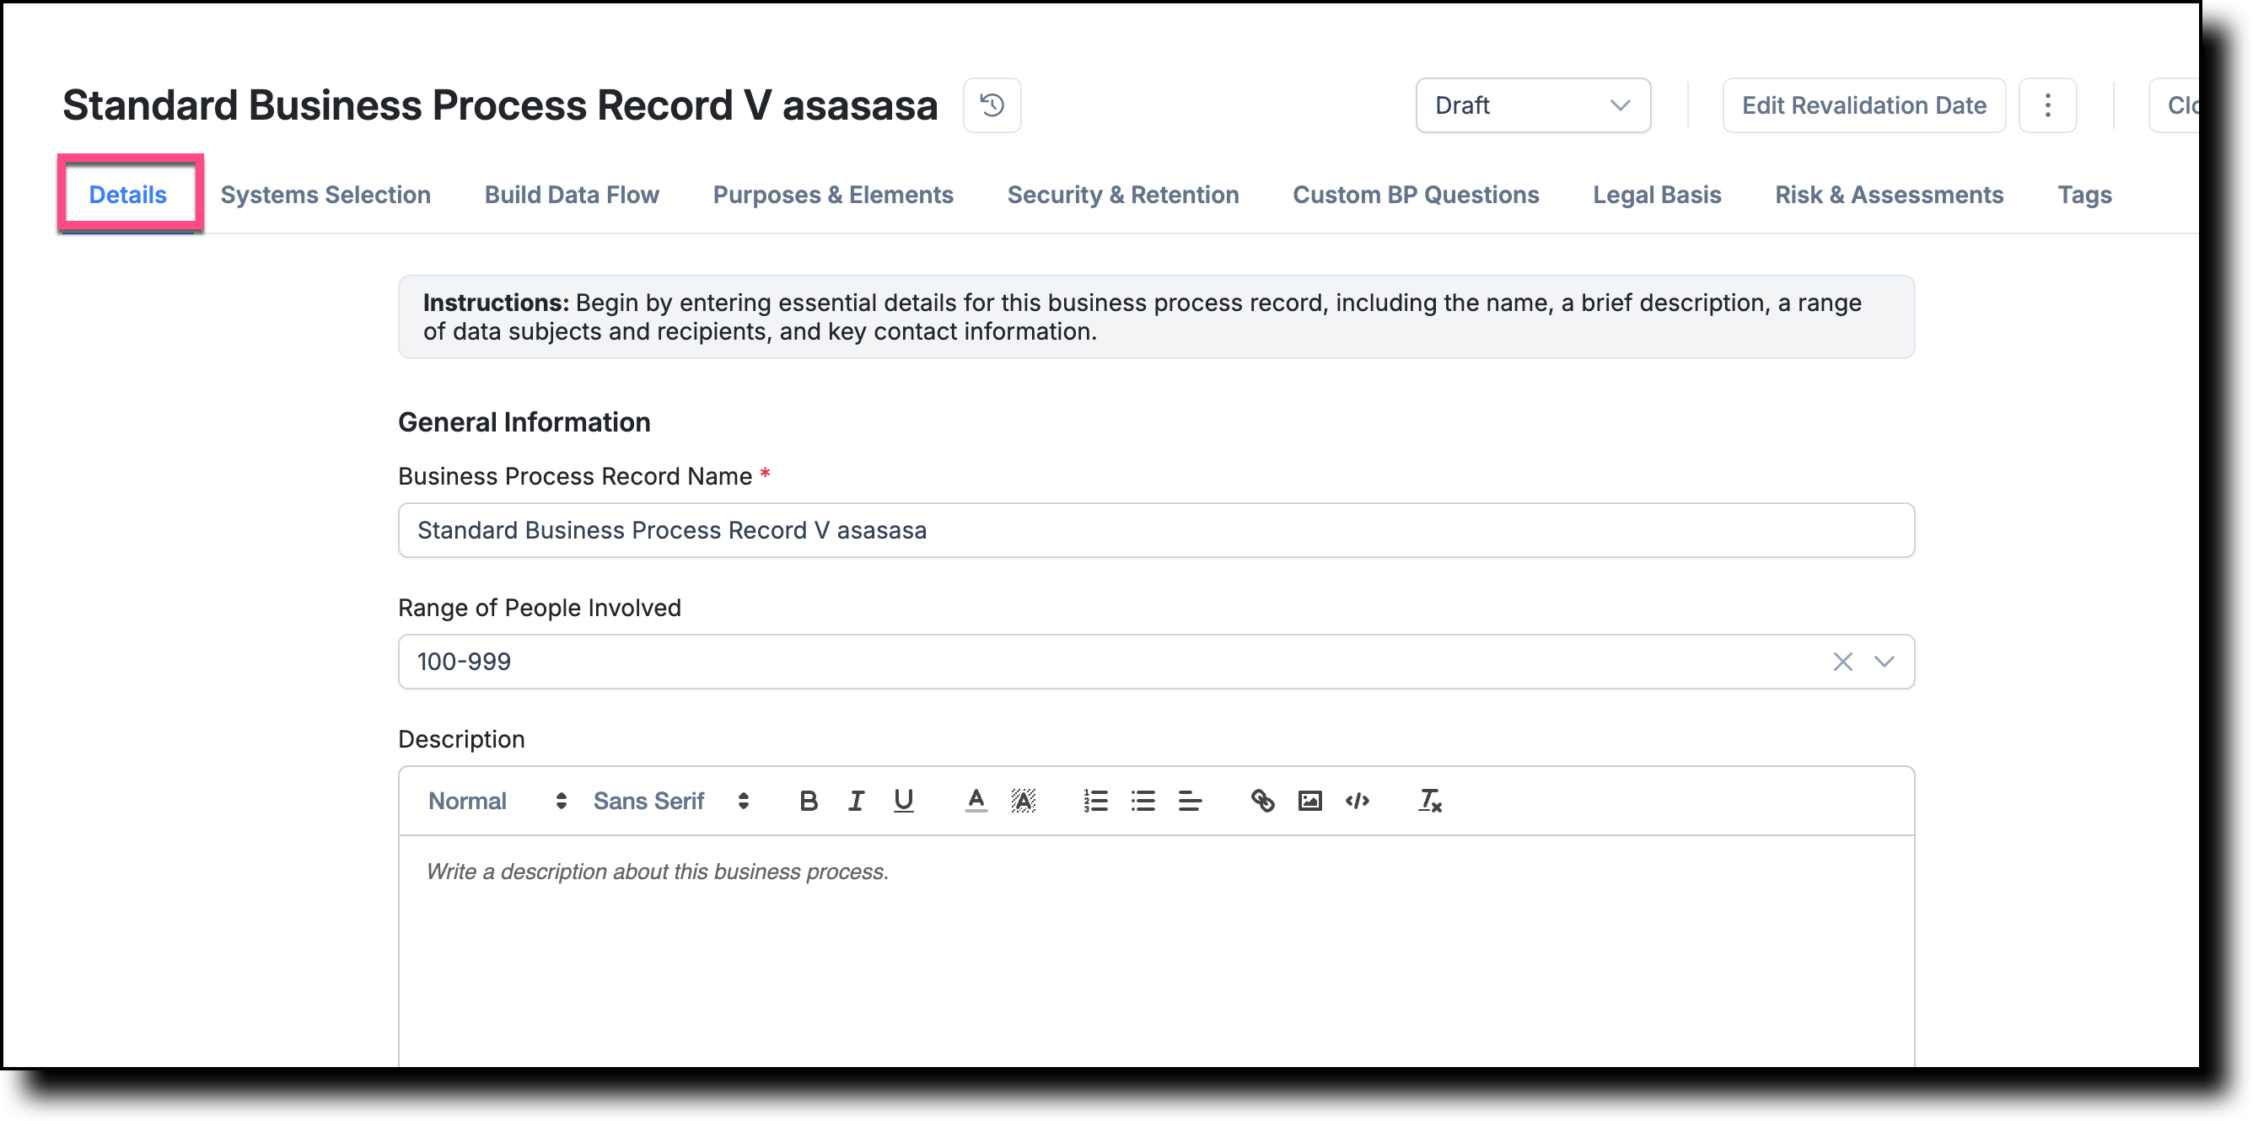Open the text alignment options
The height and width of the screenshot is (1121, 2253).
click(x=1190, y=800)
